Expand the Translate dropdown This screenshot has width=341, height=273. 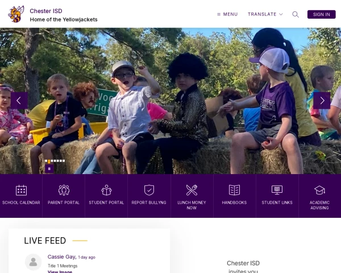265,14
